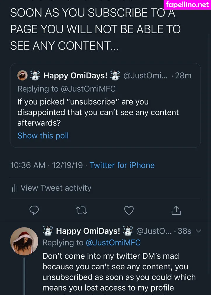The height and width of the screenshot is (295, 211).
Task: Select the "Happy OmiDays!" name on the reply tweet
Action: pos(88,231)
